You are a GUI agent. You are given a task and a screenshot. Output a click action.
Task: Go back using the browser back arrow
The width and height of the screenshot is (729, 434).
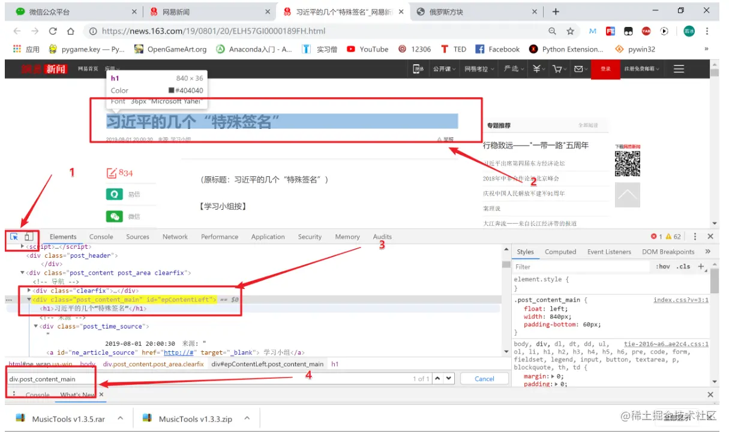[x=17, y=31]
